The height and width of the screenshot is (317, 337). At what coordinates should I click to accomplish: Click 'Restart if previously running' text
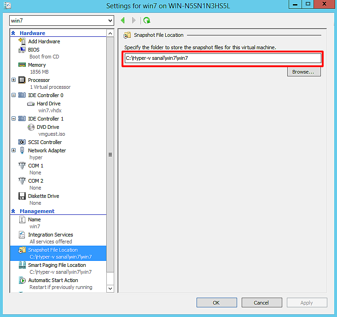(61, 287)
